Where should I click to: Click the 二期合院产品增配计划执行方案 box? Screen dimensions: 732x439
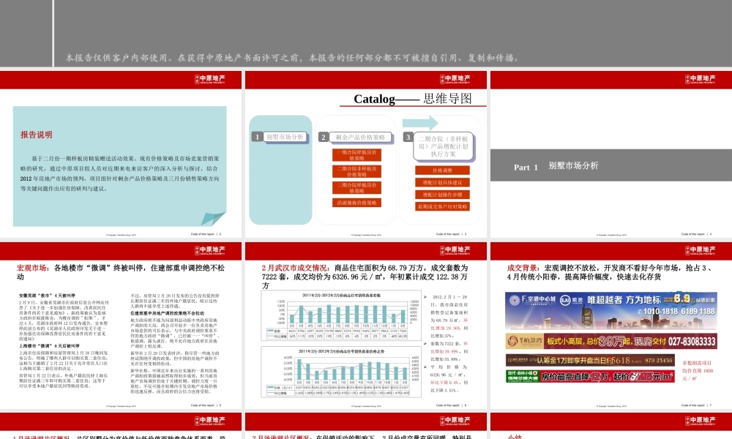443,146
